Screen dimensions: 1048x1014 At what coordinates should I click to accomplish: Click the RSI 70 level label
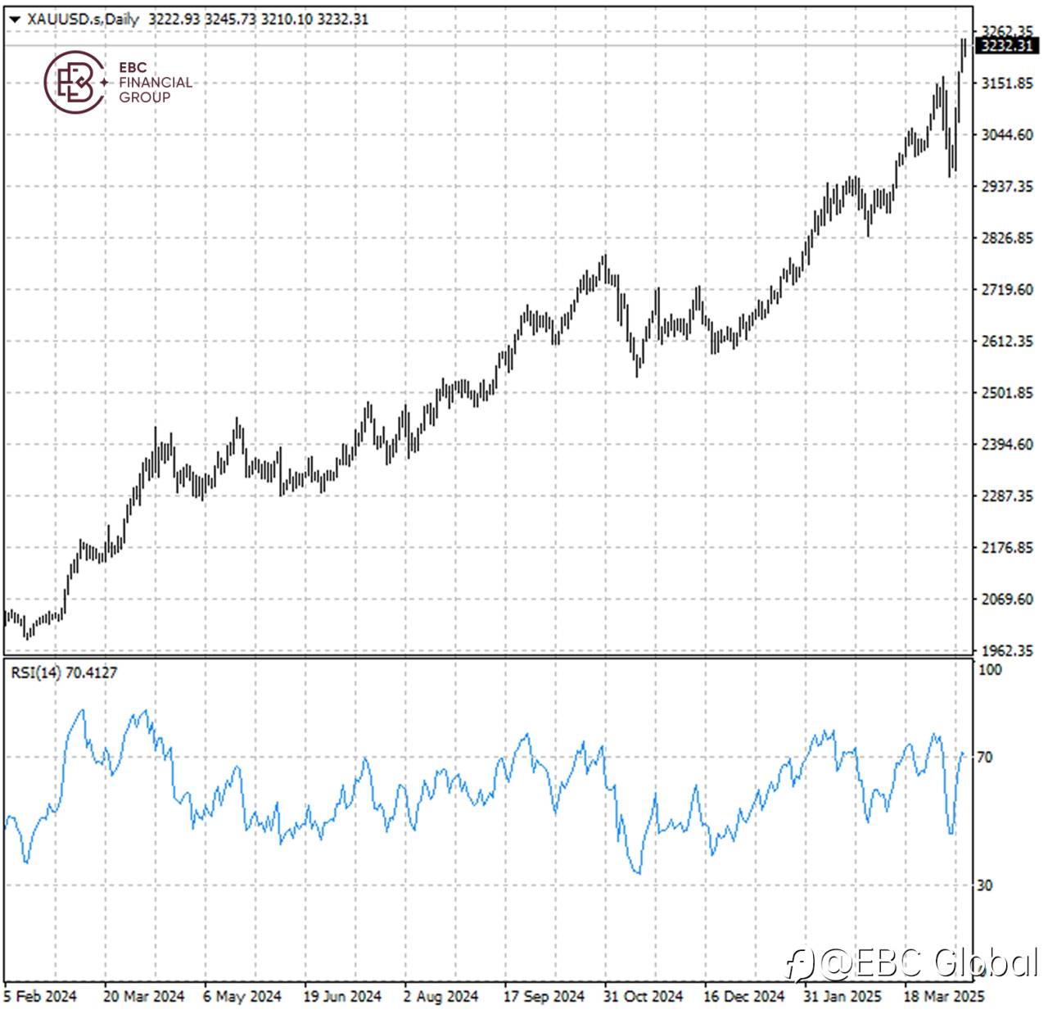pos(985,757)
